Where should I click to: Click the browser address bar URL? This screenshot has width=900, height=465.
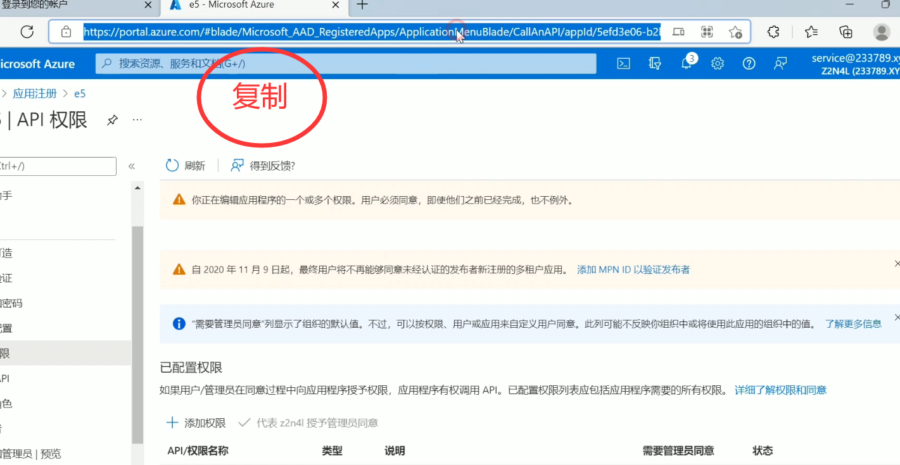[372, 32]
